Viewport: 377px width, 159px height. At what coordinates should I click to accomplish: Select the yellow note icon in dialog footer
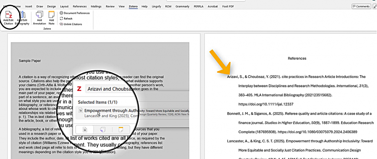pos(120,129)
